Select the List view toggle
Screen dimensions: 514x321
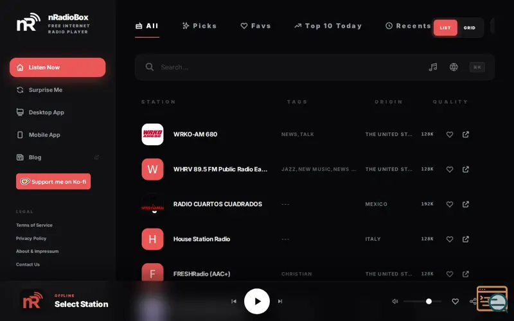tap(445, 28)
